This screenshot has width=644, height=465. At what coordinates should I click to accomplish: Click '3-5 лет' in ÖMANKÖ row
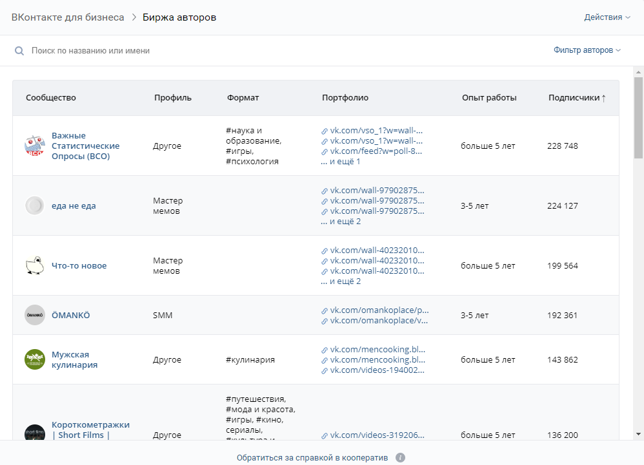[474, 316]
